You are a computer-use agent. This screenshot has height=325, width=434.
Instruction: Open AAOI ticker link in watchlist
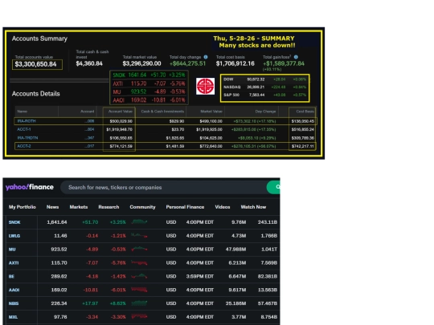tap(14, 290)
